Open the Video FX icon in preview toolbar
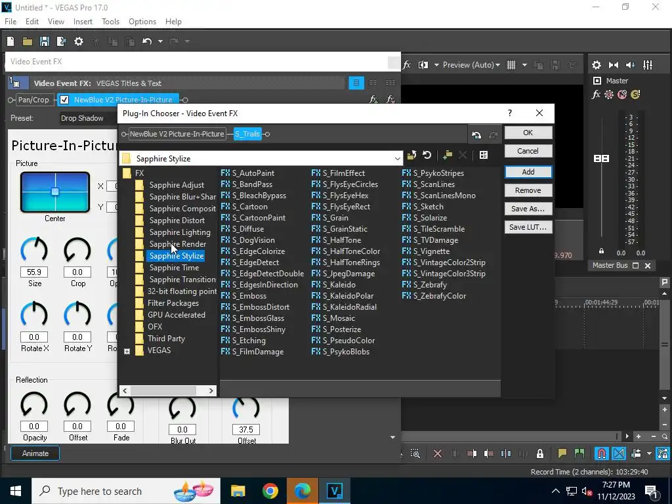 pos(407,65)
